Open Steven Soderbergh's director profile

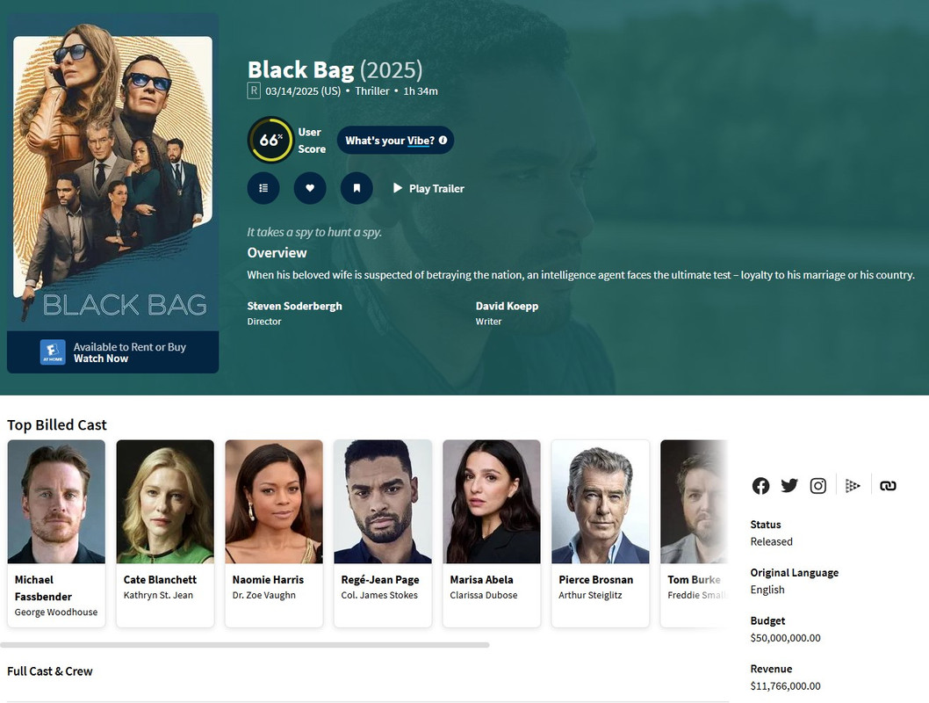(294, 306)
